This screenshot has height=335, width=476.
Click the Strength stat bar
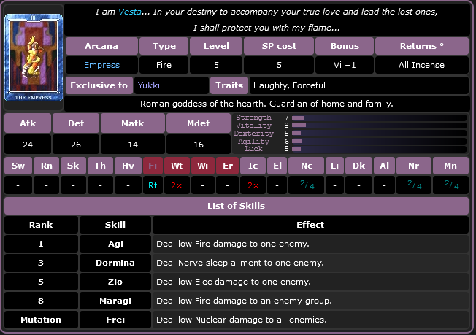click(x=378, y=118)
